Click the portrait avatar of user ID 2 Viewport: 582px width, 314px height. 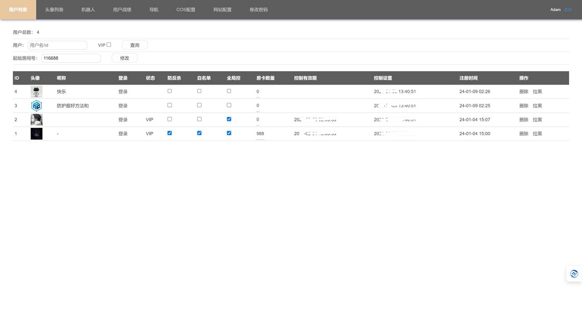click(36, 120)
